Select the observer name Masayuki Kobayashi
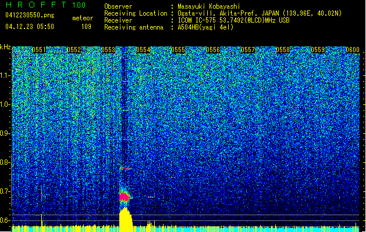The width and height of the screenshot is (366, 232). [x=208, y=6]
